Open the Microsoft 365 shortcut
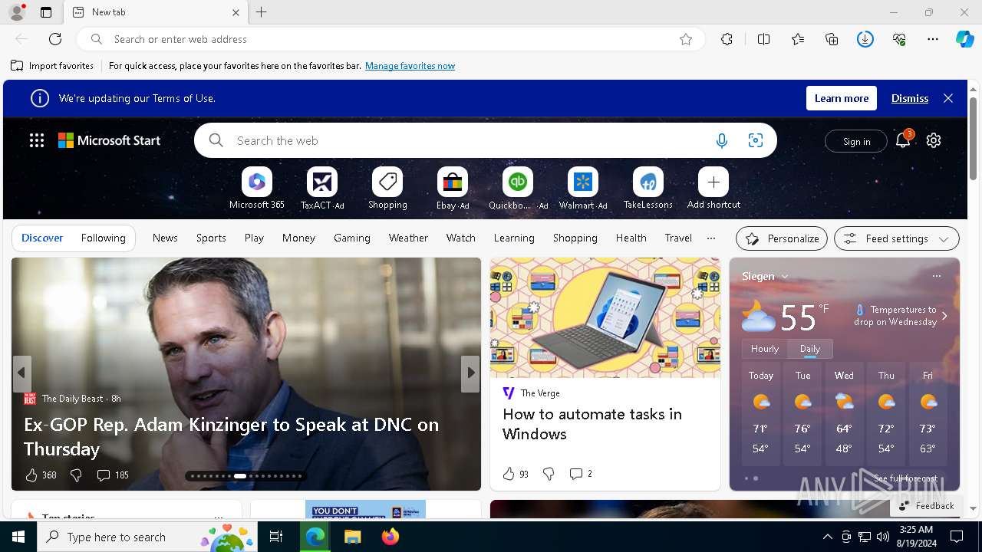The width and height of the screenshot is (982, 552). point(257,189)
